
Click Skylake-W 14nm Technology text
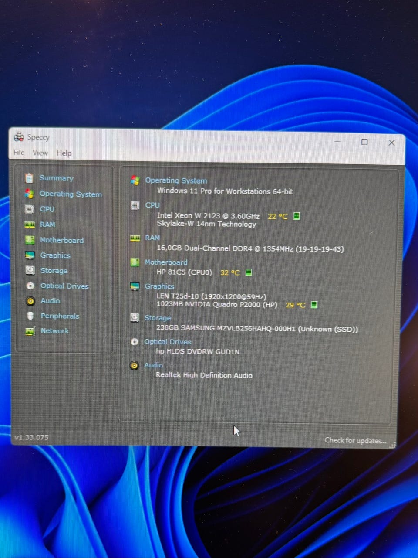[206, 224]
